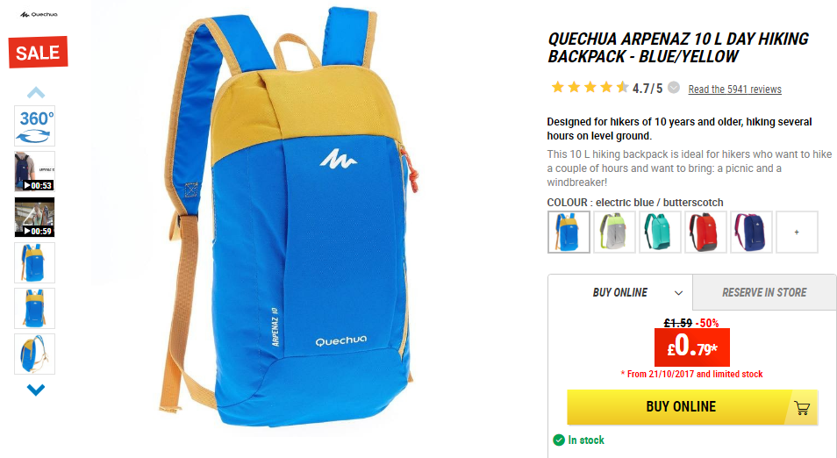This screenshot has height=458, width=837.
Task: Play the 00:53 product video
Action: pos(35,171)
